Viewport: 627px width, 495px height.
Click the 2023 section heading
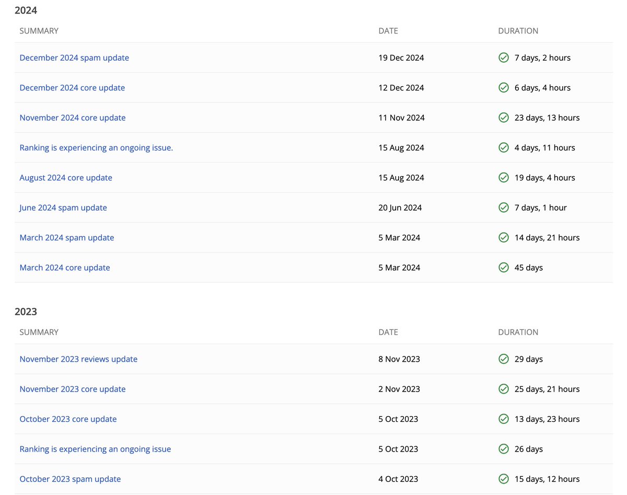(x=26, y=312)
